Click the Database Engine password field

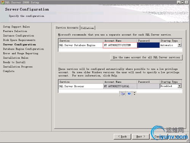pyautogui.click(x=149, y=45)
